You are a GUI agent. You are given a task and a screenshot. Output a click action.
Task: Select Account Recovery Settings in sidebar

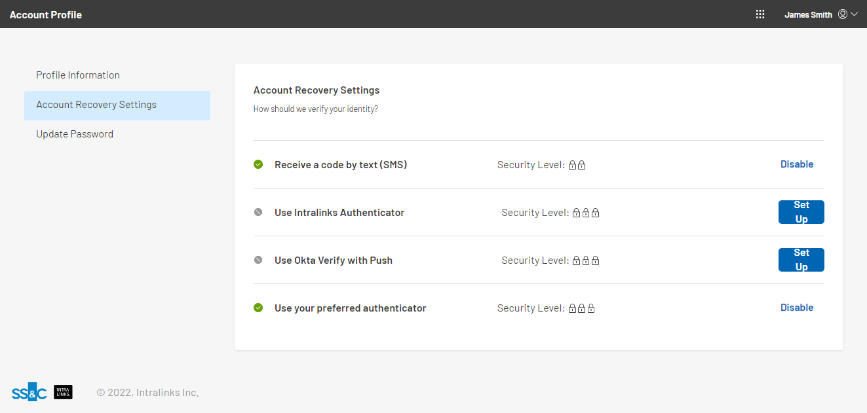point(117,105)
